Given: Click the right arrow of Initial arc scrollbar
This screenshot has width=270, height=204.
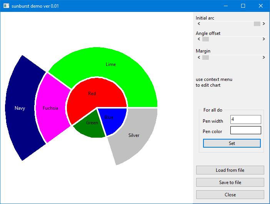Looking at the screenshot, I should pyautogui.click(x=264, y=24).
